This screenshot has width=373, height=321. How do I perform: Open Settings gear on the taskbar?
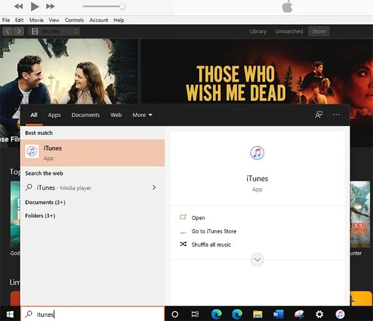(320, 314)
